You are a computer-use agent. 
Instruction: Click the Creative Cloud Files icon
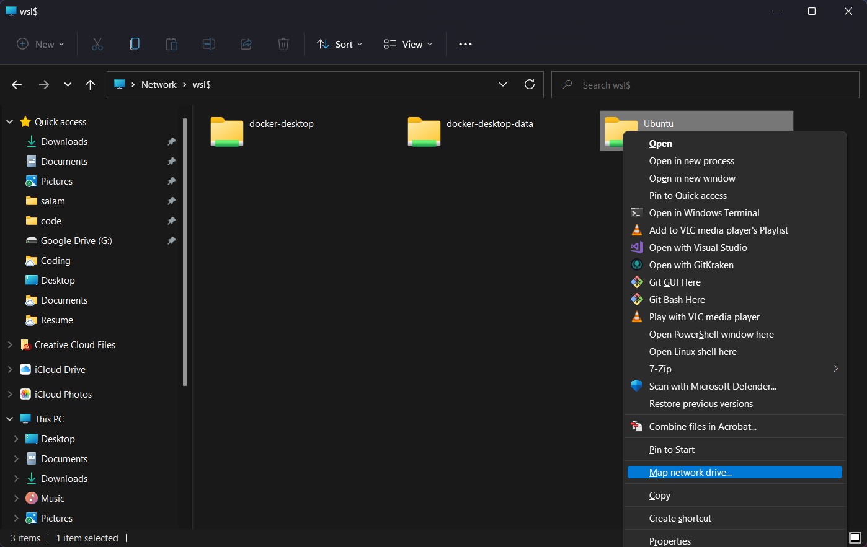(25, 345)
